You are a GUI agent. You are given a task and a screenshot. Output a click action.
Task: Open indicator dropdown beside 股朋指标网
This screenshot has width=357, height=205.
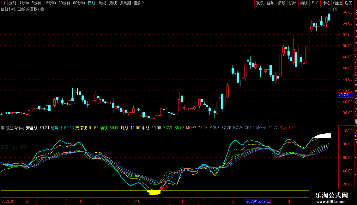(x=3, y=128)
